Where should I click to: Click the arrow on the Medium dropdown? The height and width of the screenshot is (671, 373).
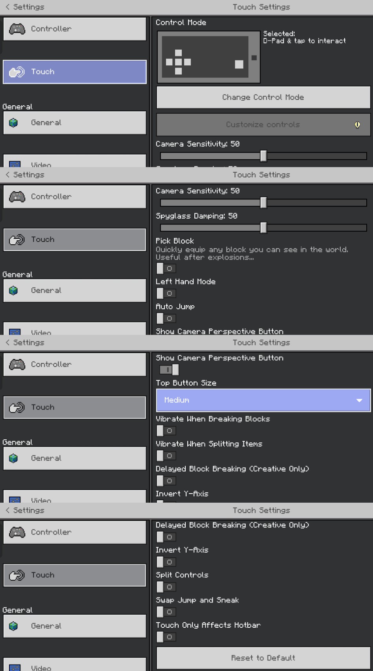click(359, 400)
